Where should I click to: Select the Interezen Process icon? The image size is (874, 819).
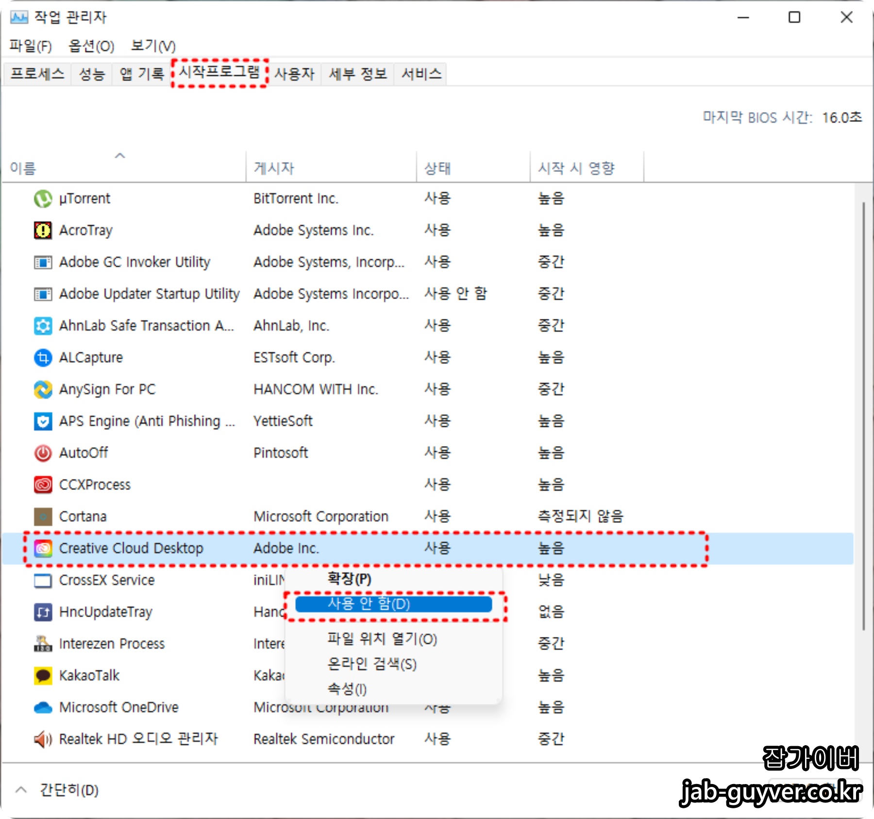pos(43,644)
